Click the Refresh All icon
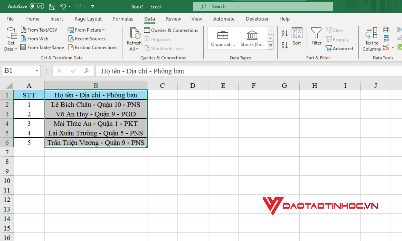The width and height of the screenshot is (402, 241). (x=135, y=33)
